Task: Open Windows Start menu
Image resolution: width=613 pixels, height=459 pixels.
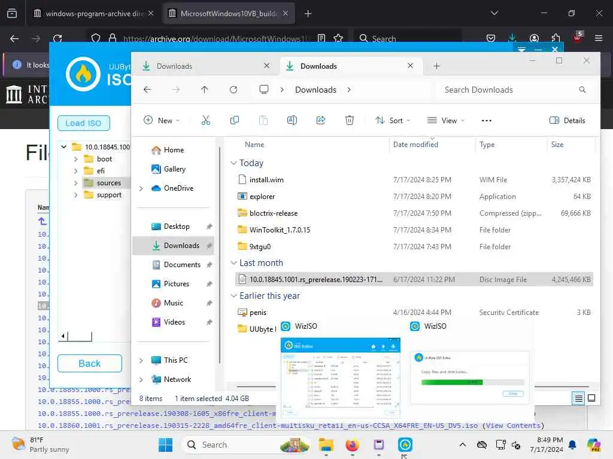Action: (165, 445)
